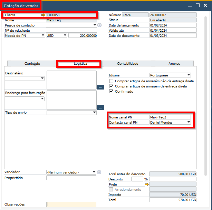The height and width of the screenshot is (210, 212).
Task: Expand the Contacto canal PN dropdown
Action: point(189,122)
